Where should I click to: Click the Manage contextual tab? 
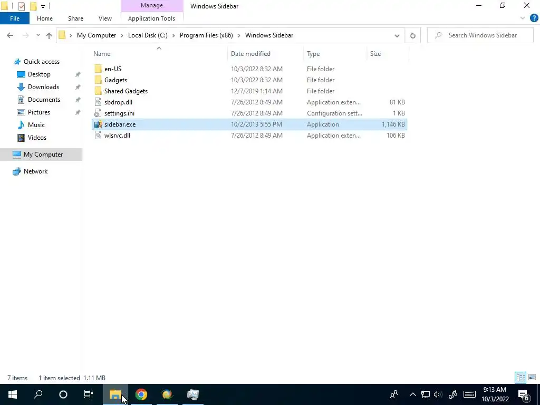152,5
